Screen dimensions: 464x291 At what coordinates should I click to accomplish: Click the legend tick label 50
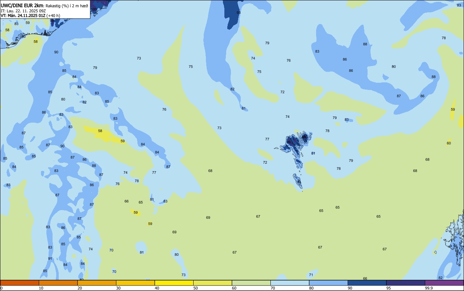pyautogui.click(x=195, y=288)
